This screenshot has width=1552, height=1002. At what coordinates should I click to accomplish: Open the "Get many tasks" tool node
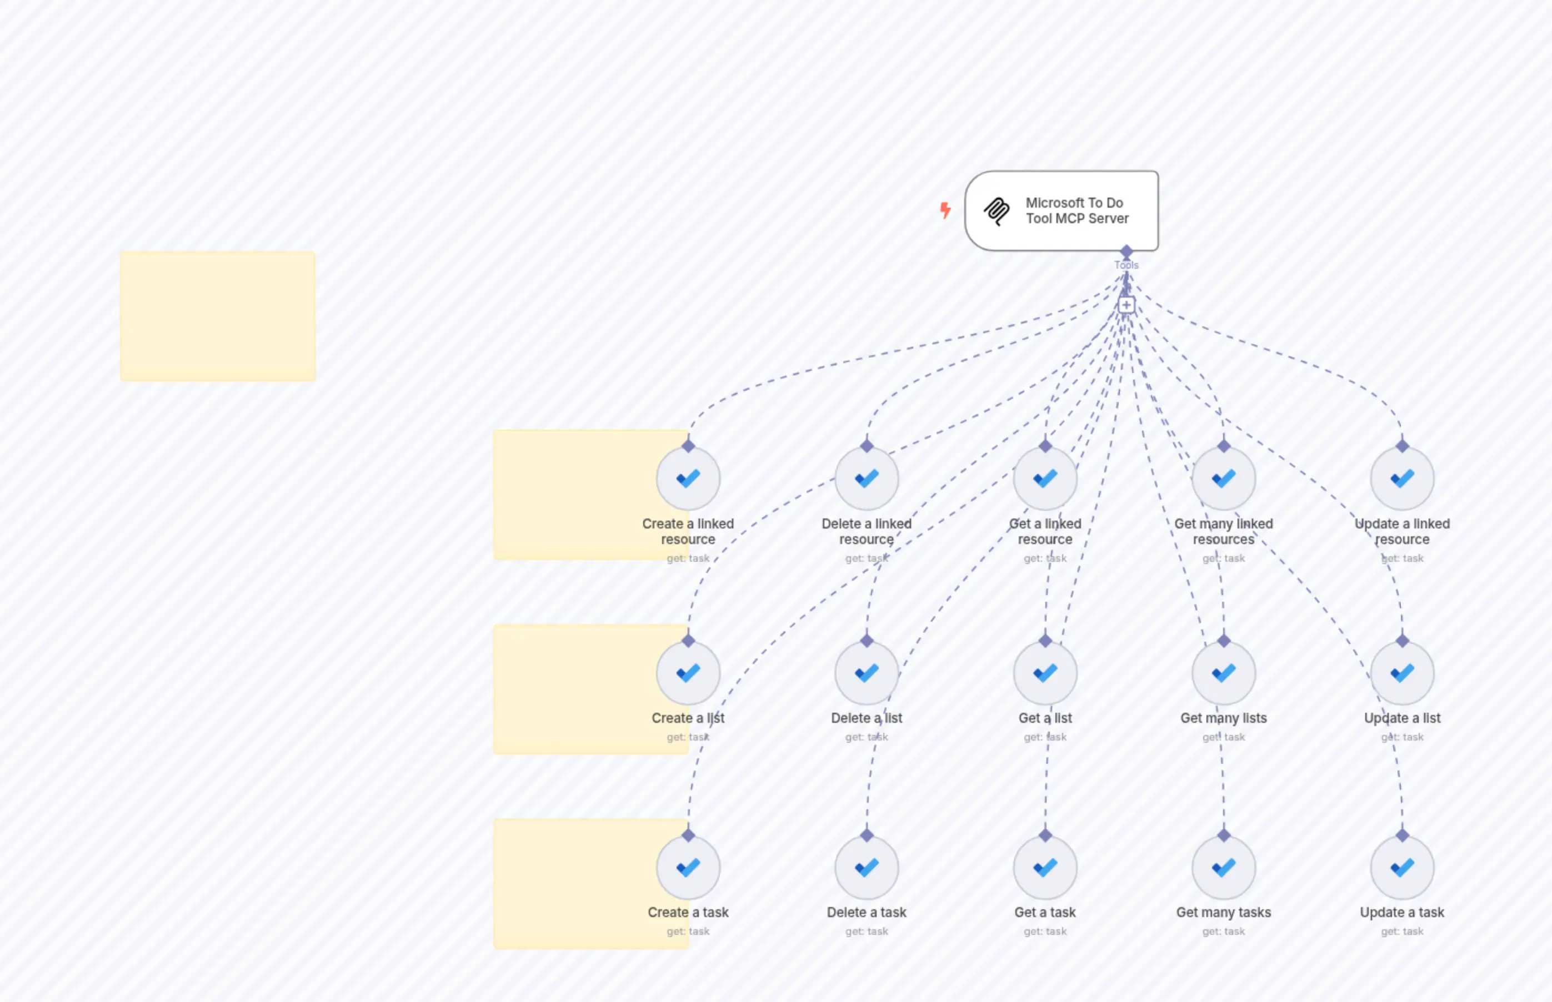(1223, 867)
